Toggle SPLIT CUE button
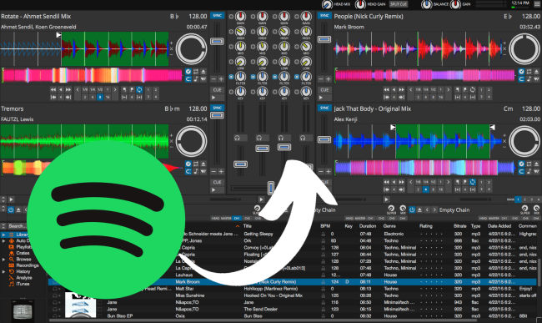Image resolution: width=542 pixels, height=323 pixels. [x=399, y=4]
